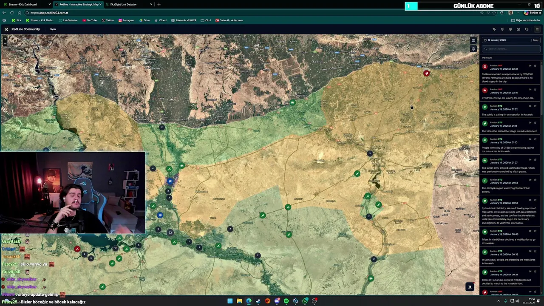Select the Syria region label in header
The height and width of the screenshot is (306, 544).
tap(53, 29)
